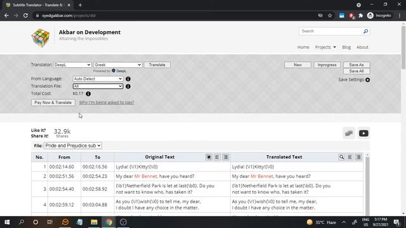The image size is (406, 228).
Task: Select the Subtitle Translator browser tab
Action: click(x=37, y=5)
